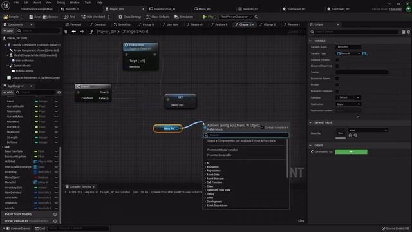Start Simulation mode
412x232 pixels.
(x=183, y=17)
